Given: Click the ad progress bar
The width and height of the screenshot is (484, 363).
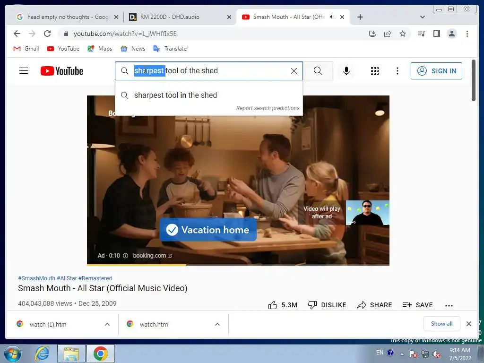Looking at the screenshot, I should click(238, 265).
